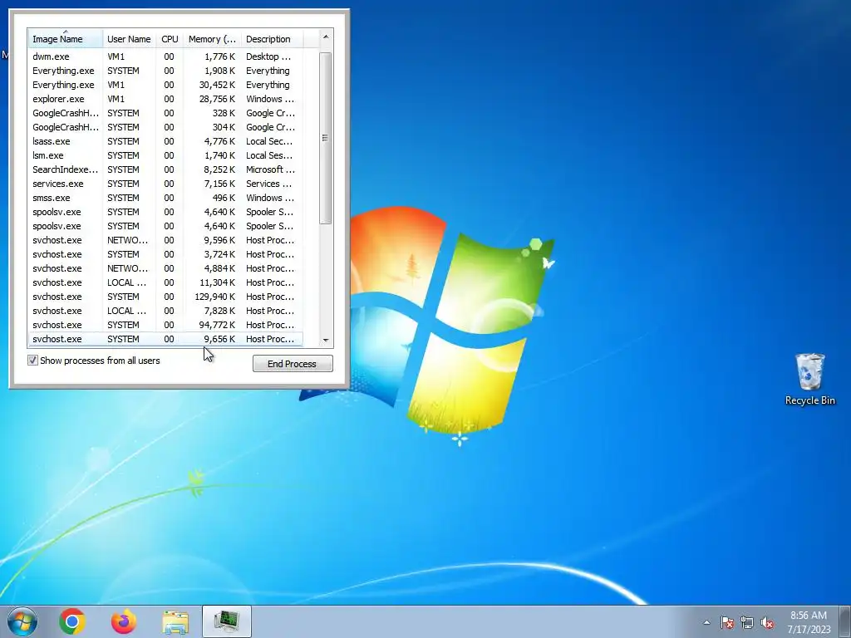Viewport: 851px width, 638px height.
Task: Sort by the Description column header
Action: point(272,38)
